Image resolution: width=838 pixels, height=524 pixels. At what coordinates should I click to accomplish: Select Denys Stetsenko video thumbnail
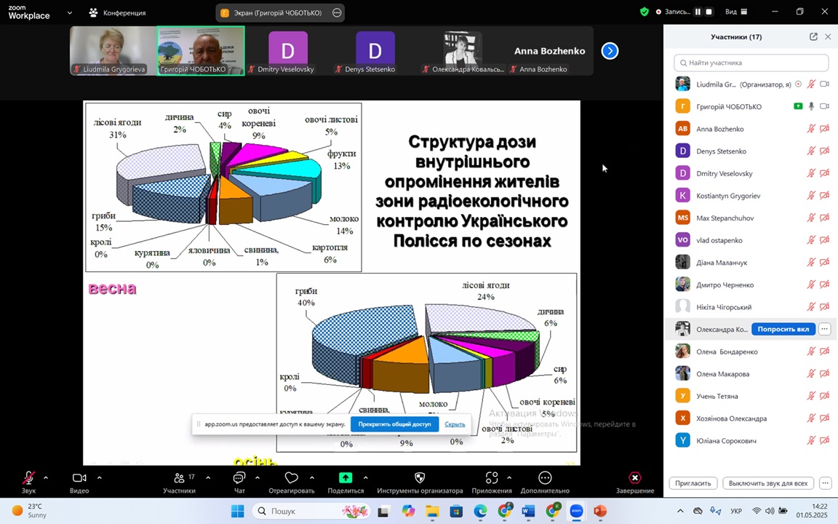[x=375, y=51]
